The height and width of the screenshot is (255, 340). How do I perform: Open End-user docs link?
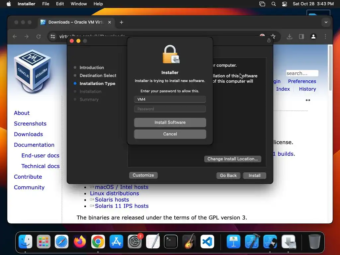[x=40, y=155]
